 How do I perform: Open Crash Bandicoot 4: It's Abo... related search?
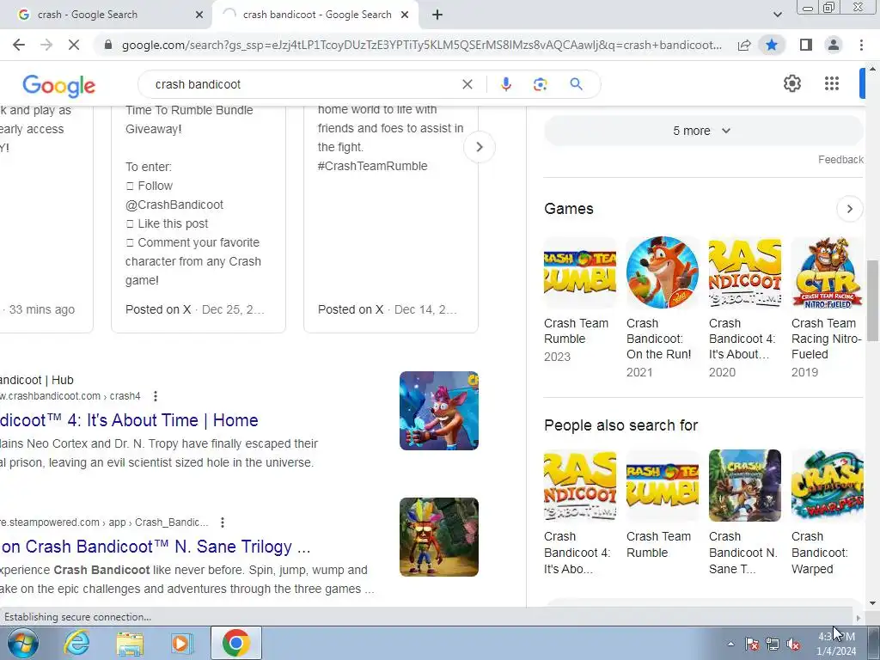click(x=580, y=512)
